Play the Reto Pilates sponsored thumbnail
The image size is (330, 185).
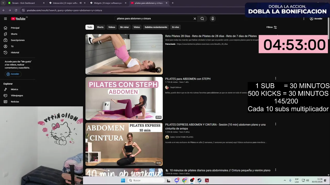pos(124,54)
